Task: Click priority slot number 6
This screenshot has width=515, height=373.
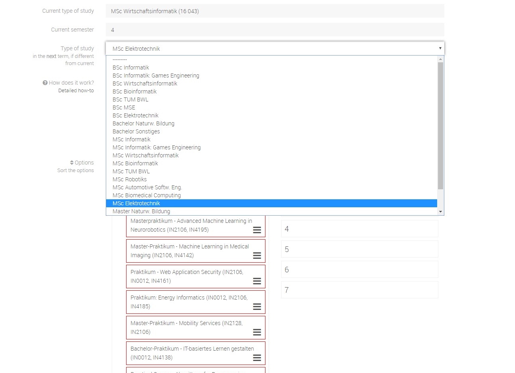Action: tap(359, 270)
